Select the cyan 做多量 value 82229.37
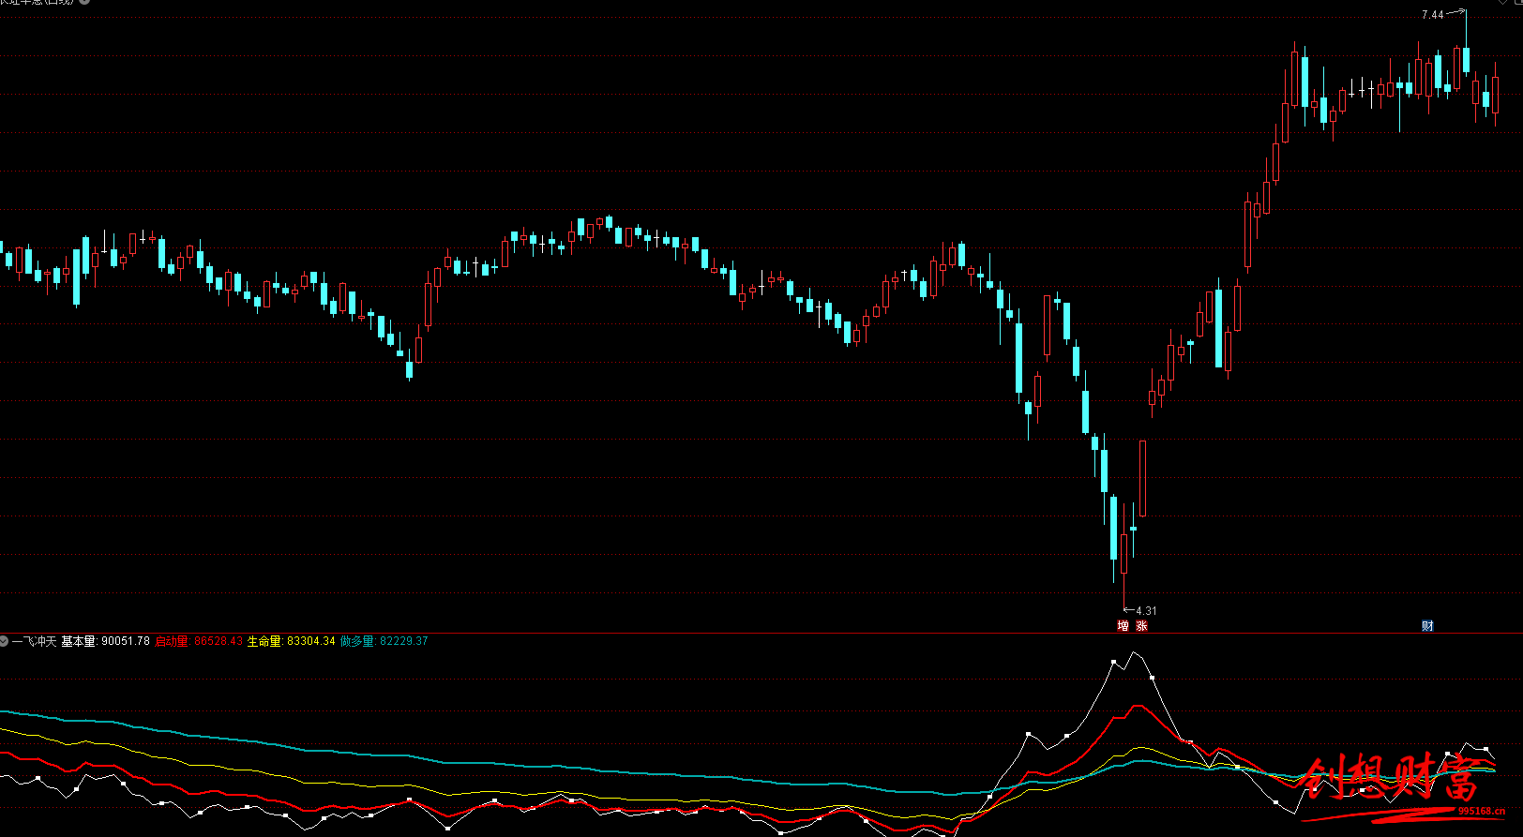This screenshot has width=1523, height=837. coord(403,641)
